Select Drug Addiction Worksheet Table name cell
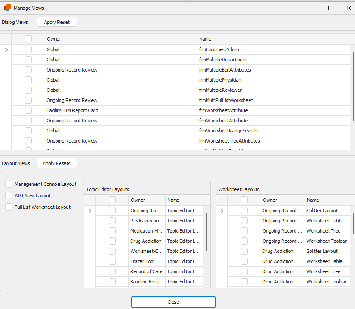355x309 pixels. [327, 261]
